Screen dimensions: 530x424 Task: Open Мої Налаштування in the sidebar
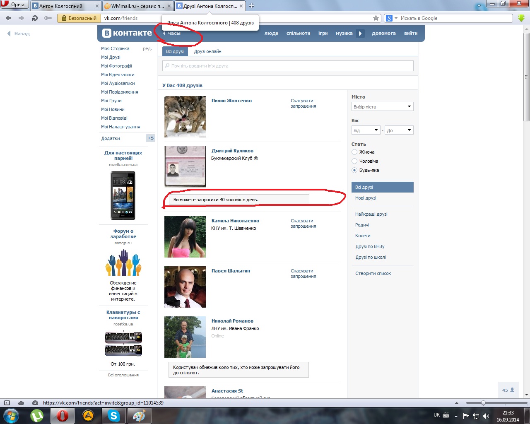[x=120, y=127]
